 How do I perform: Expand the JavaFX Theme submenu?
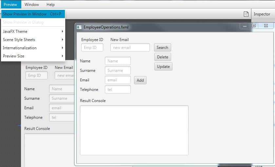coord(33,31)
